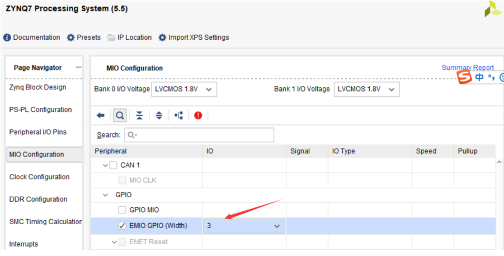
Task: Click the MIO CLK row label
Action: point(143,180)
